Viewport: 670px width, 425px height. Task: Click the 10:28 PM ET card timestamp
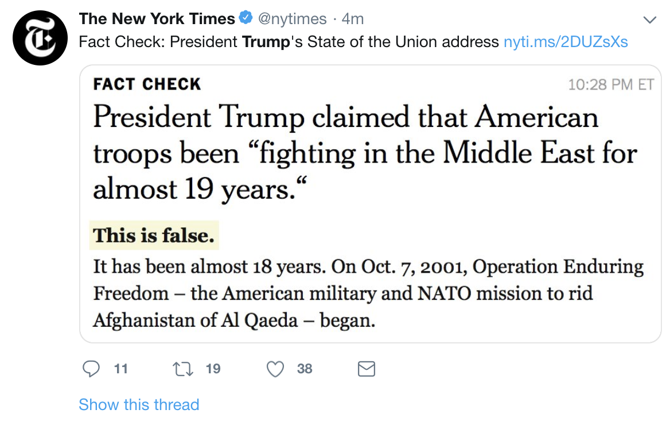tap(610, 84)
